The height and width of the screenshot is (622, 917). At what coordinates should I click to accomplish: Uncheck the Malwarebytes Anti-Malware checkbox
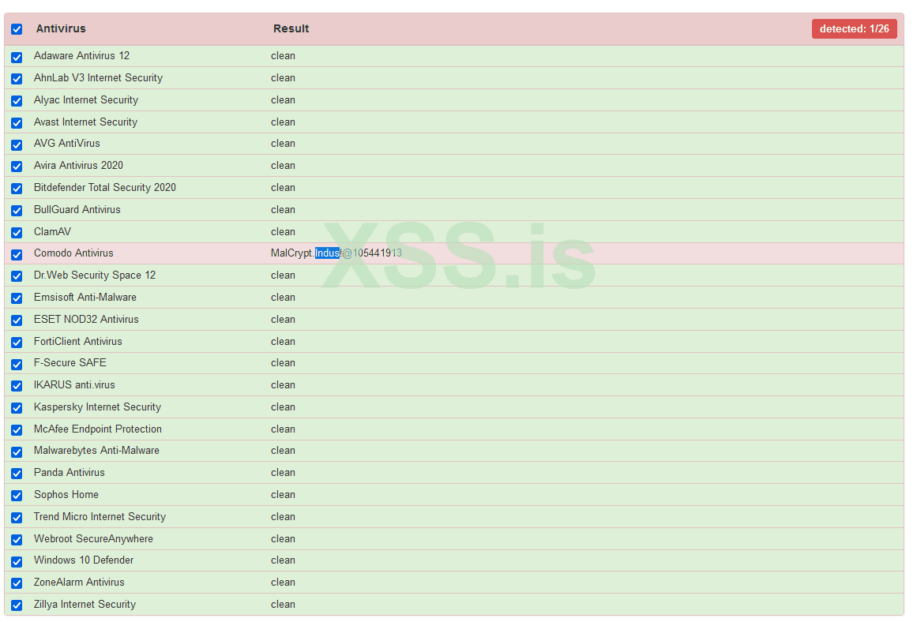click(17, 452)
